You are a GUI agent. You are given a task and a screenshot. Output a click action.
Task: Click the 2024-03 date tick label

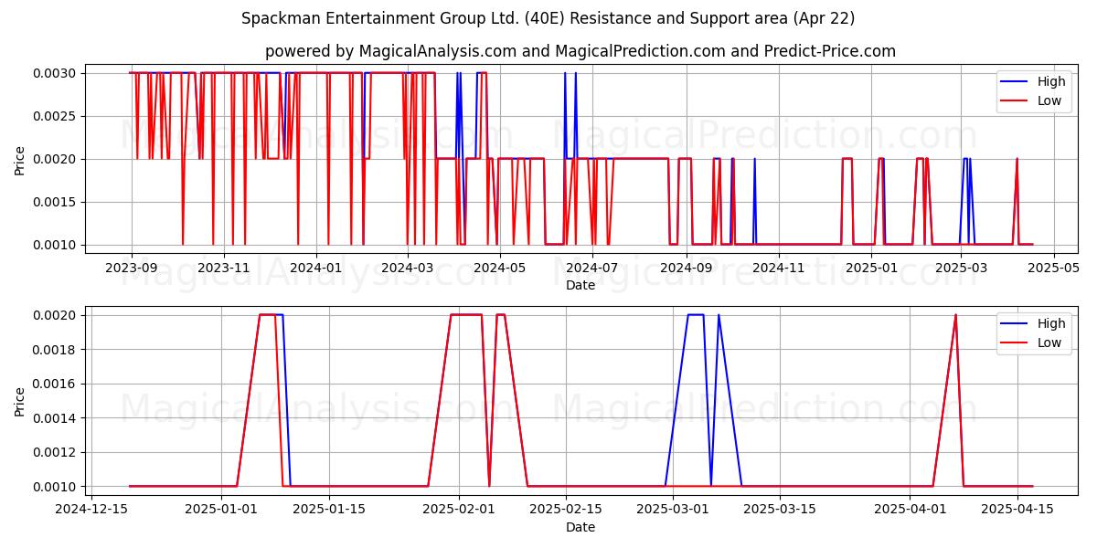[x=407, y=268]
